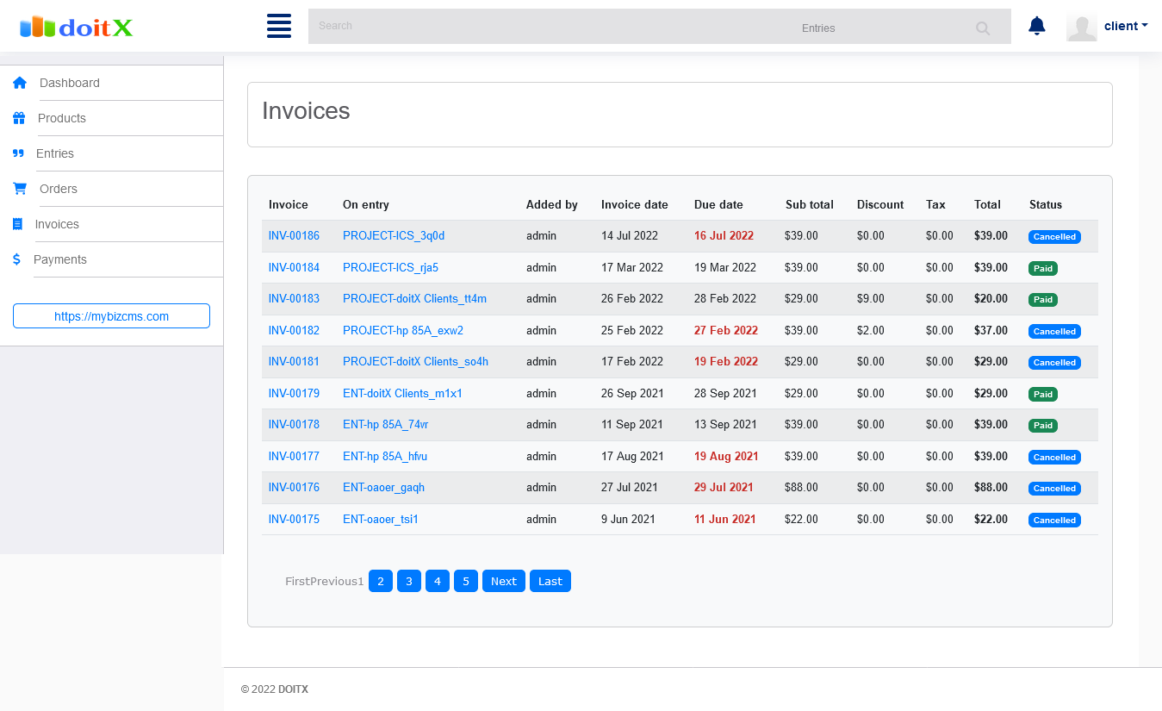Screen dimensions: 1162x711
Task: Open Products in the sidebar
Action: [62, 118]
